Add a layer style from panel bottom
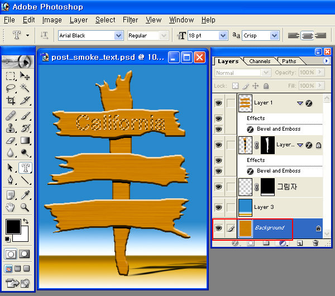Screen dimensions: 335x296 tap(235, 243)
